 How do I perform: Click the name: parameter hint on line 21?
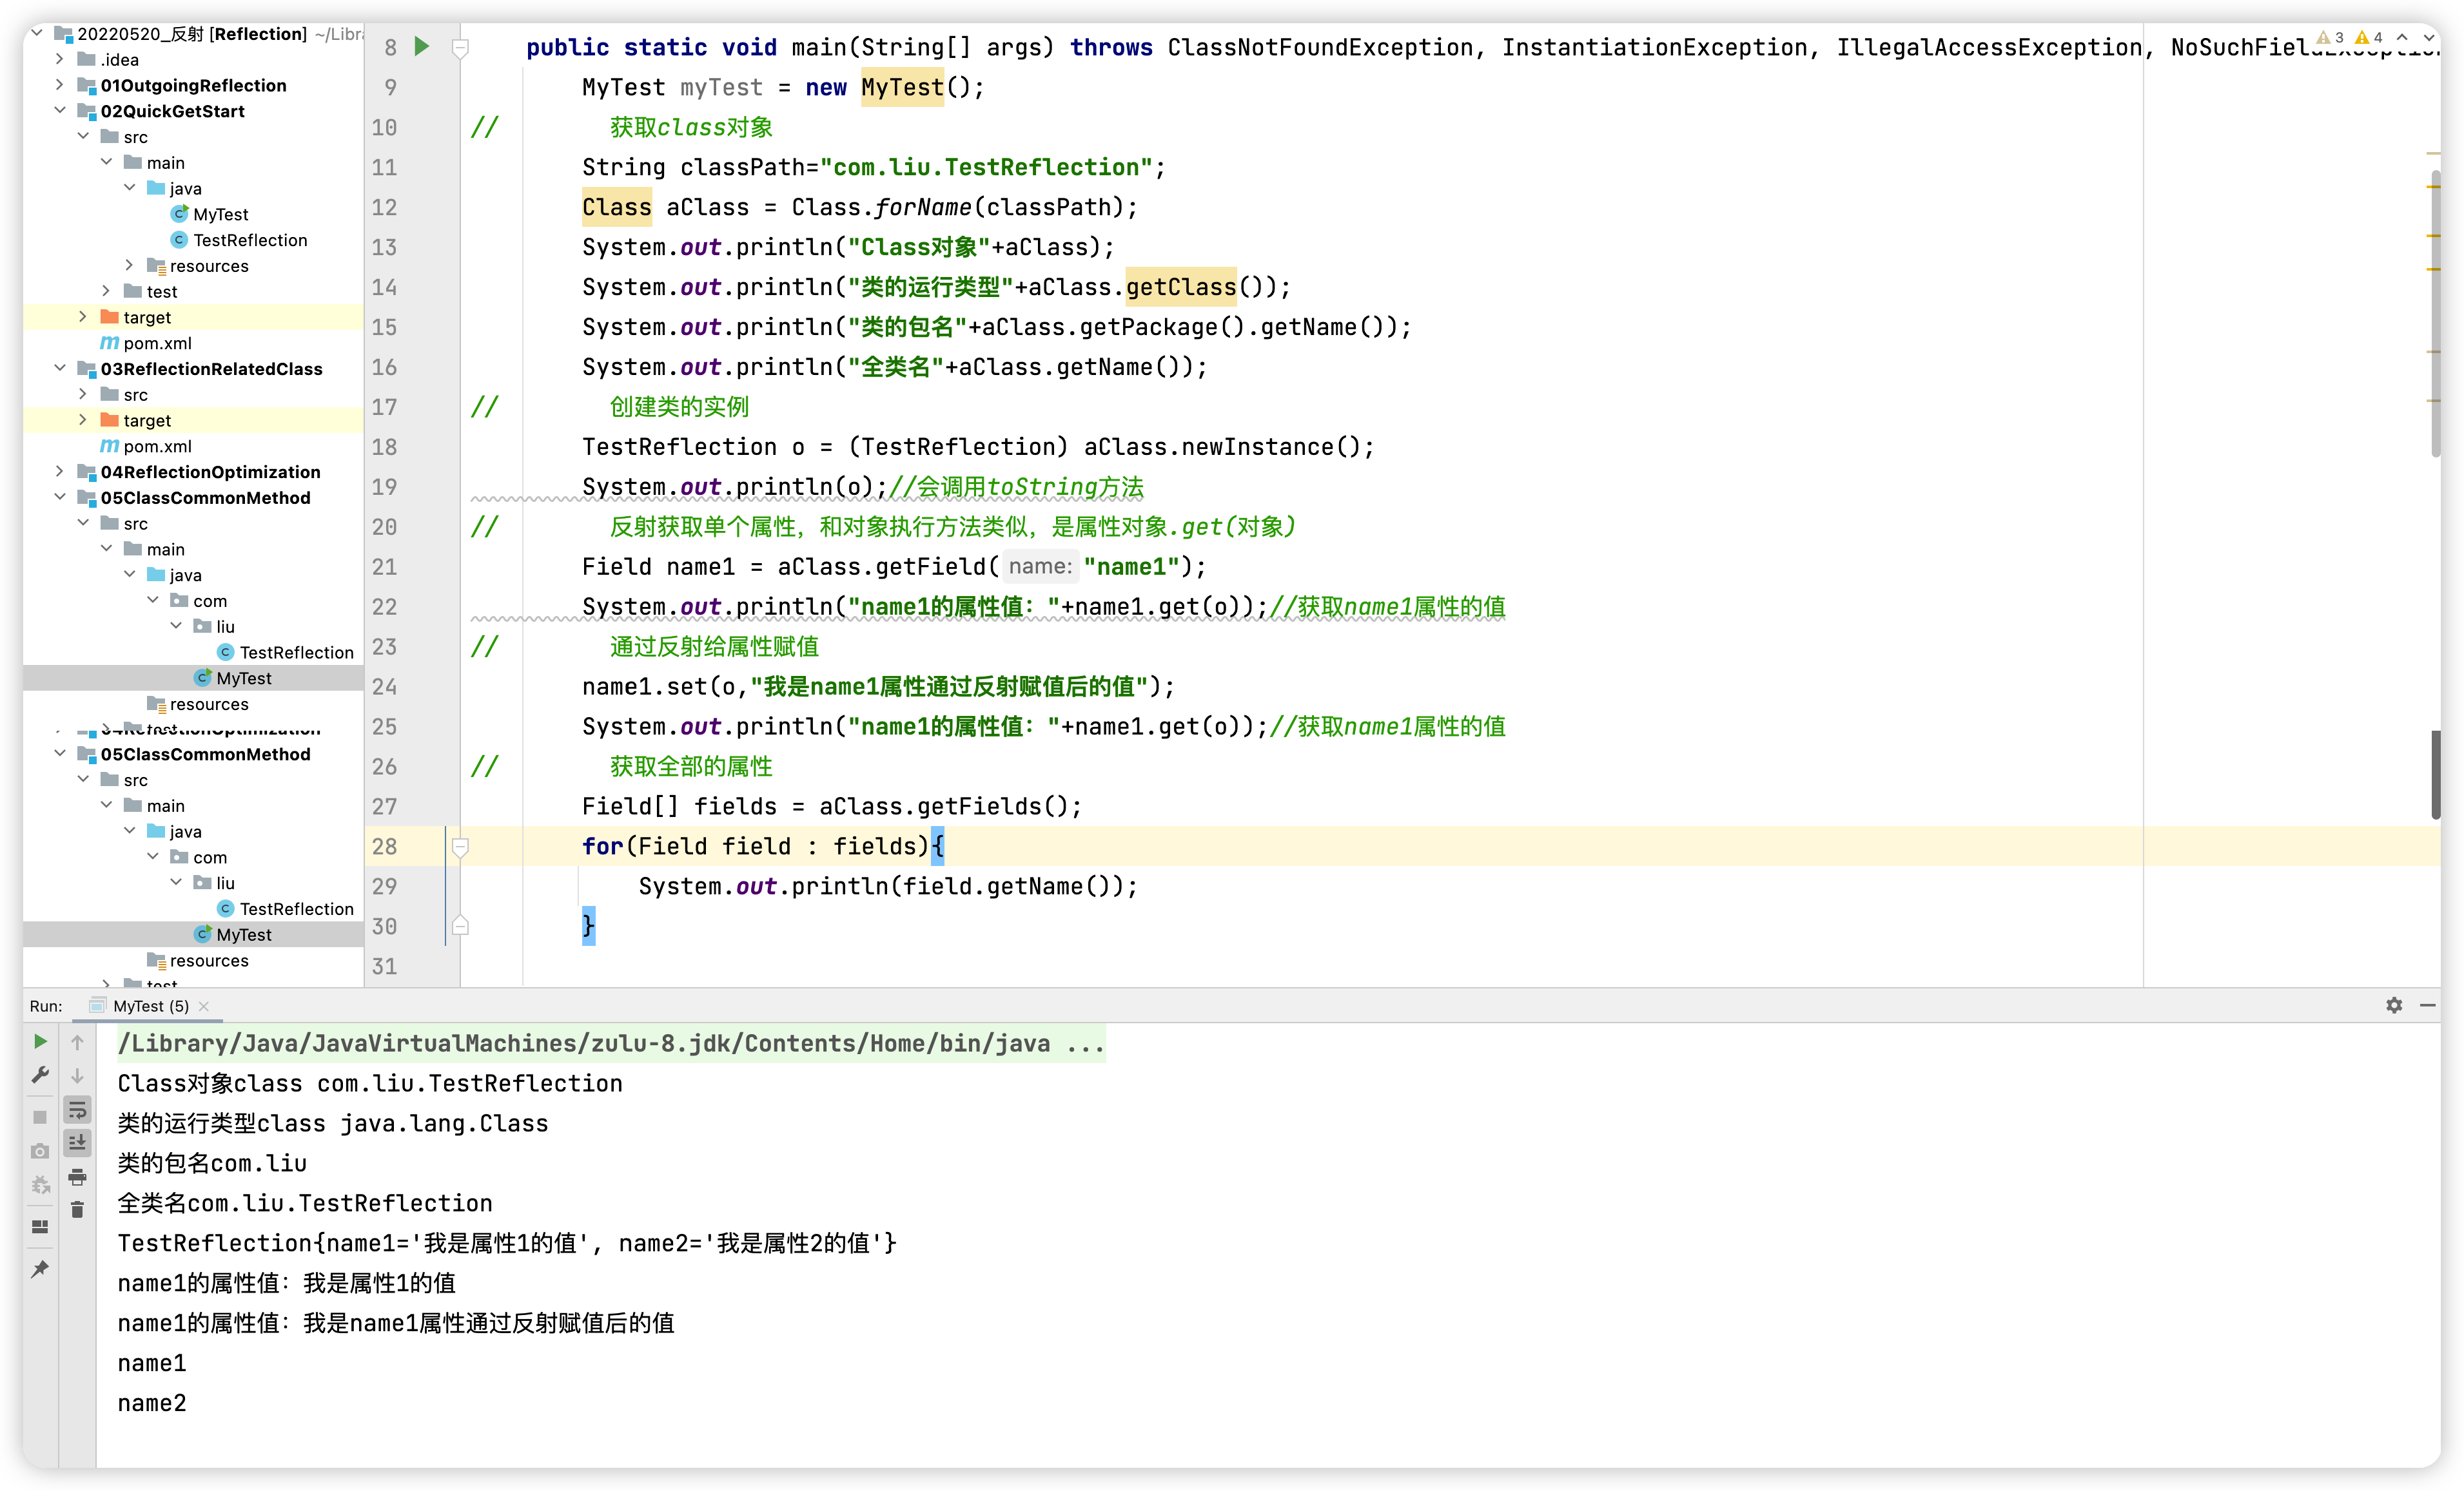[1040, 566]
